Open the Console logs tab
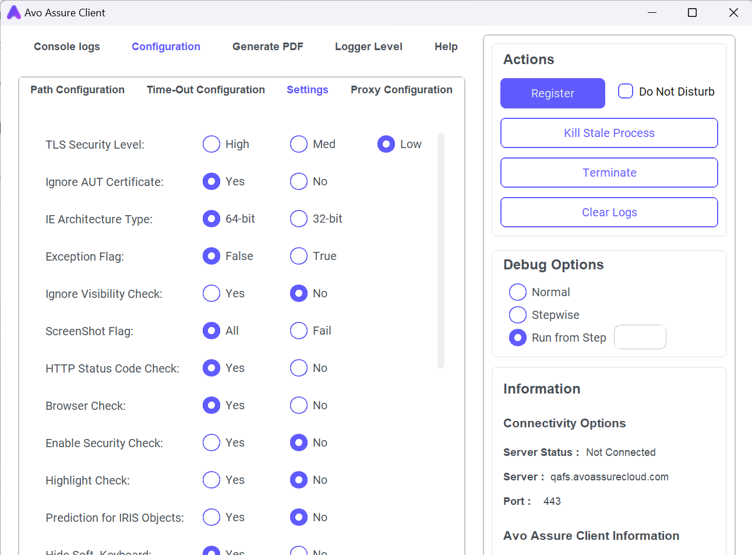The height and width of the screenshot is (555, 752). click(67, 47)
